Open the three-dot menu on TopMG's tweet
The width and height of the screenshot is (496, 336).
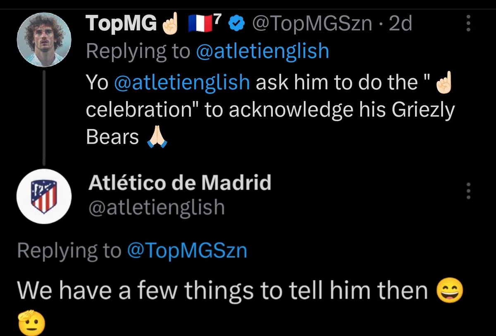pos(468,24)
